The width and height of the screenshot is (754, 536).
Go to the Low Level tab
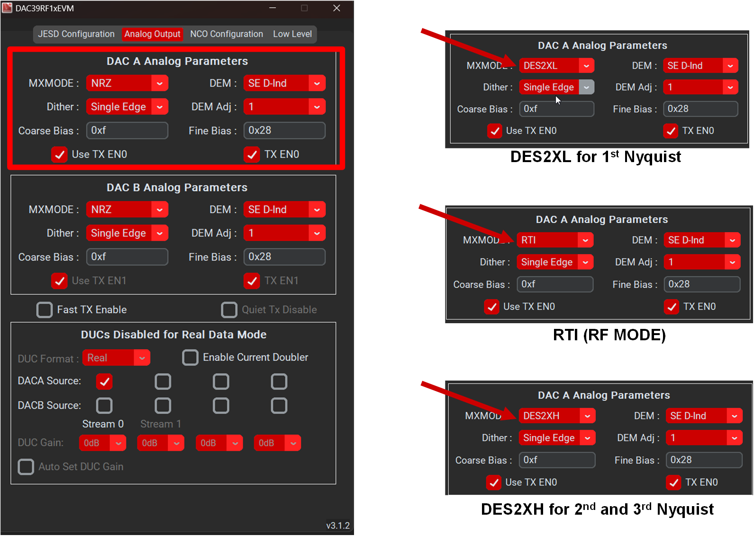(292, 34)
